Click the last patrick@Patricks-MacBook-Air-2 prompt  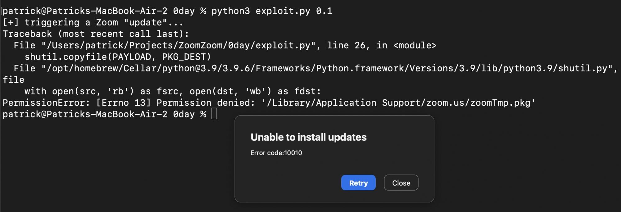coord(84,114)
